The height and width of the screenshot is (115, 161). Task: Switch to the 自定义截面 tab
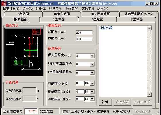click(x=62, y=14)
